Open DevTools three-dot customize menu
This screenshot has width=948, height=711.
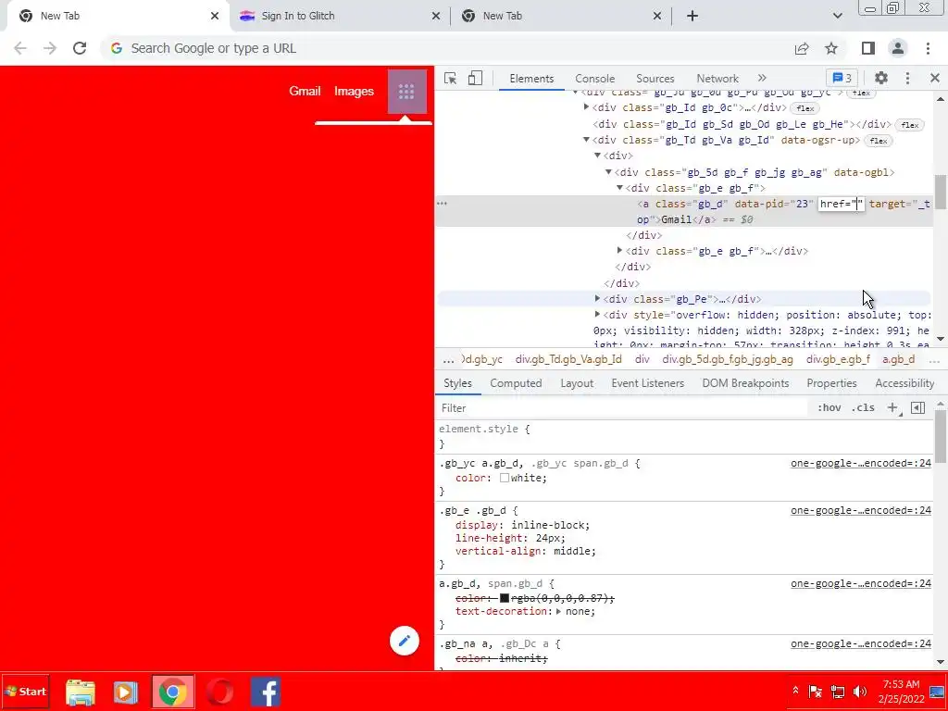coord(907,78)
